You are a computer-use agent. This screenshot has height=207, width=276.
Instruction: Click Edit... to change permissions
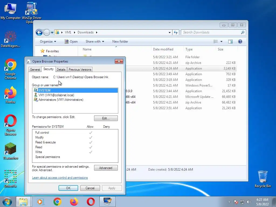[106, 118]
